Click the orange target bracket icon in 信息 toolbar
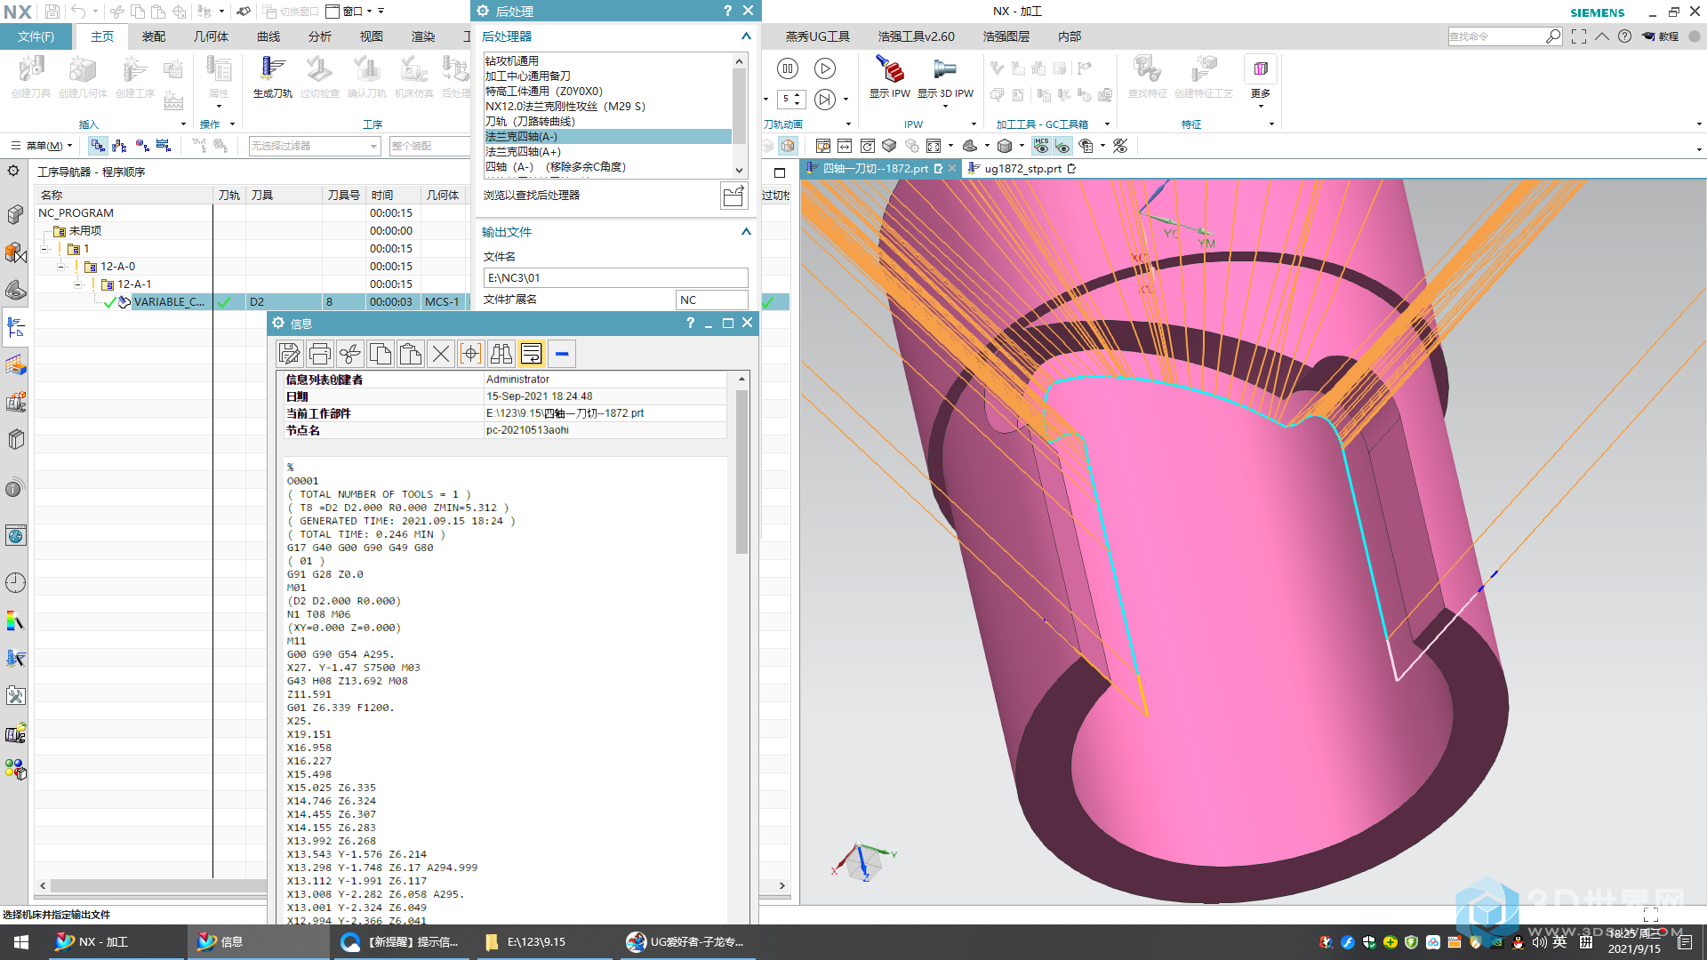Image resolution: width=1707 pixels, height=960 pixels. tap(471, 354)
